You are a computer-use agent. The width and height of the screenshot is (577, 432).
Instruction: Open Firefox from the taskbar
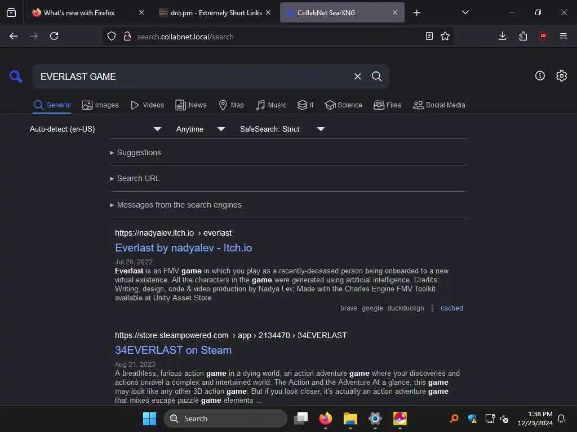[325, 418]
